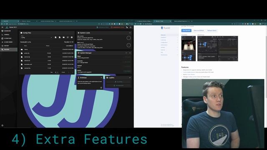The width and height of the screenshot is (267, 150).
Task: Open the power menu icon in top bar
Action: tap(131, 27)
